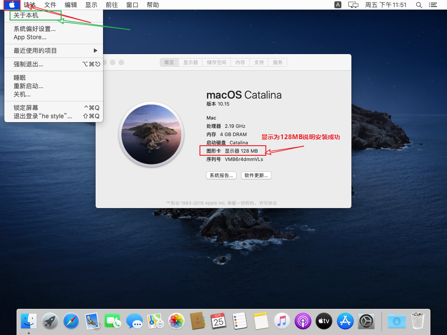Open 显示 menu in menu bar
447x335 pixels.
coord(91,5)
